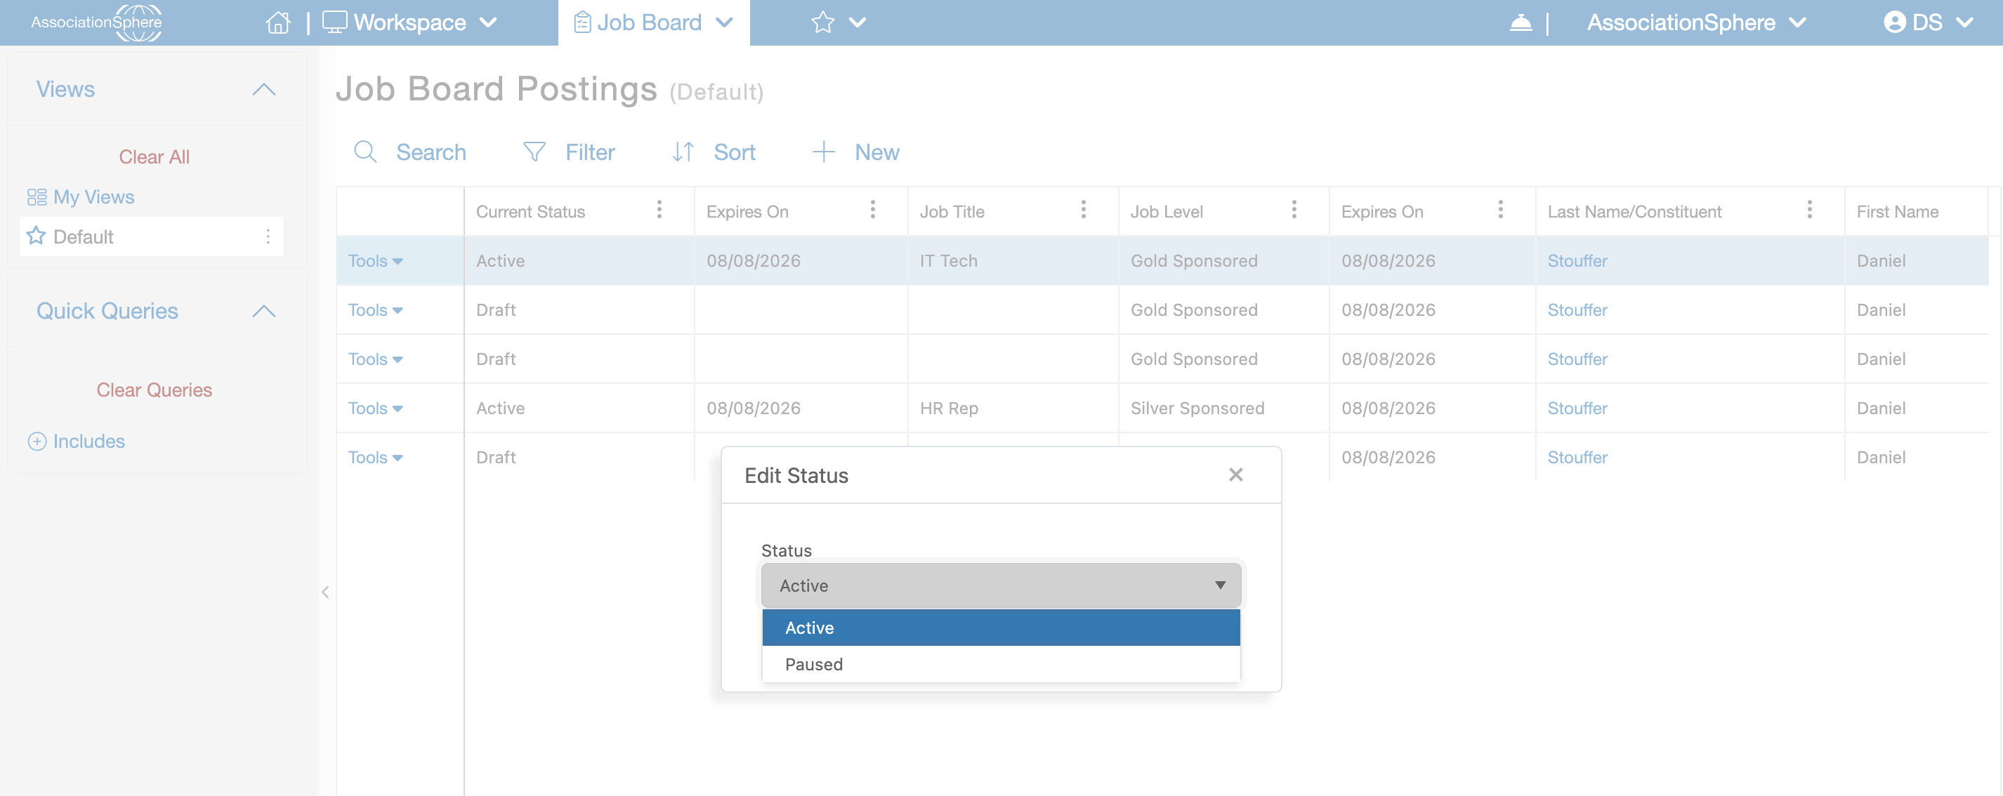2003x796 pixels.
Task: Click Clear All in Views
Action: pos(154,157)
